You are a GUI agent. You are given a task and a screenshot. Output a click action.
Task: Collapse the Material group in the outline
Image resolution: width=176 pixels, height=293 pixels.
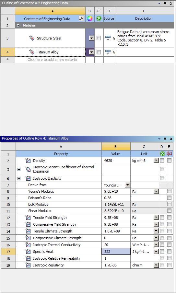coord(18,25)
